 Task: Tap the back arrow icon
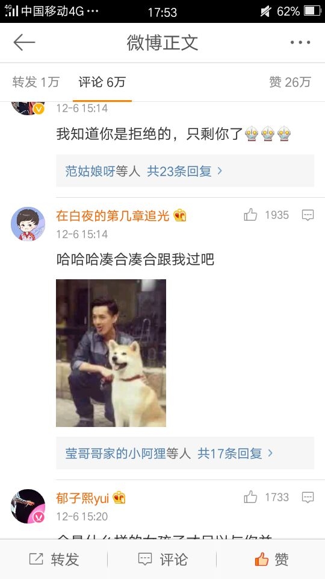coord(24,43)
